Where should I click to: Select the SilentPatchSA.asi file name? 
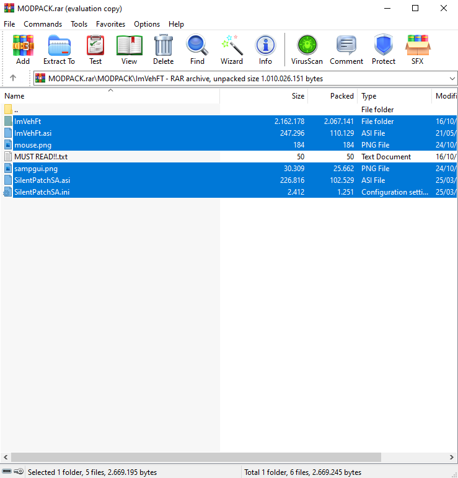pyautogui.click(x=42, y=180)
